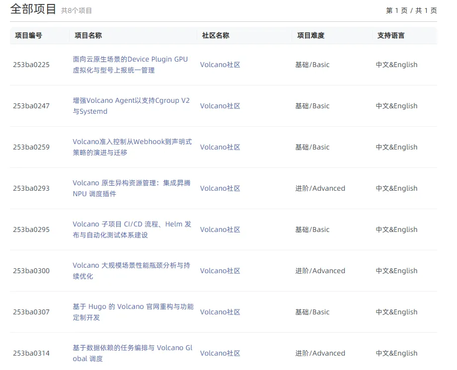Open Volcano社区 link in row 253ba0300
The height and width of the screenshot is (370, 457).
pos(220,271)
